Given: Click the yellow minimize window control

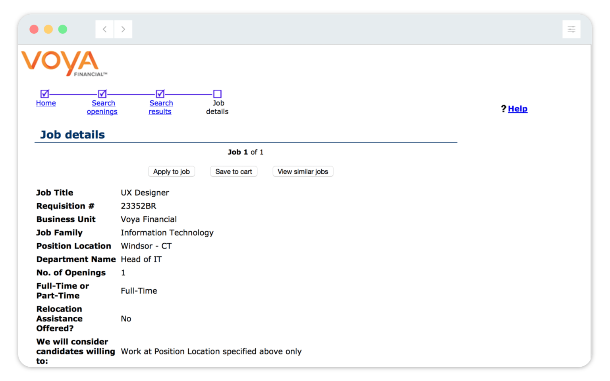Looking at the screenshot, I should click(x=48, y=29).
